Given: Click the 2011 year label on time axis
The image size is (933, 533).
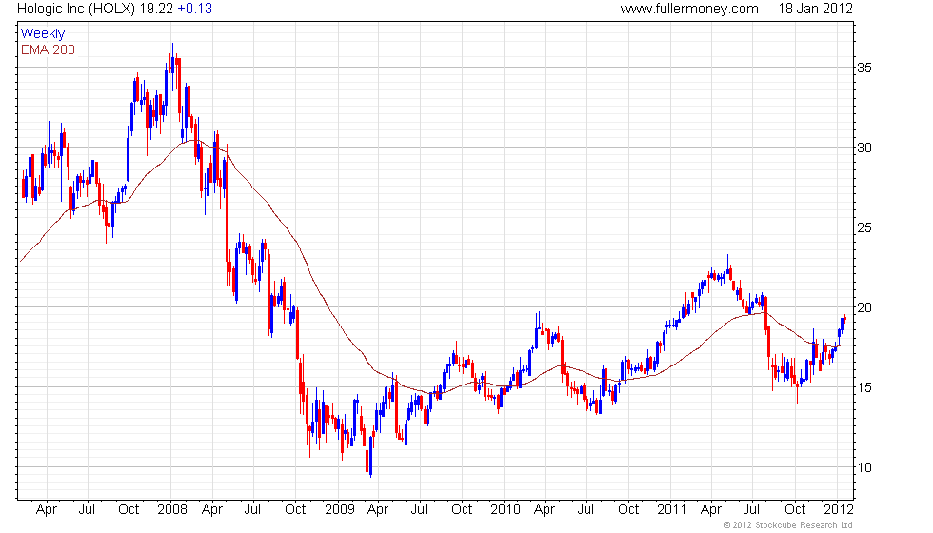Looking at the screenshot, I should (672, 510).
